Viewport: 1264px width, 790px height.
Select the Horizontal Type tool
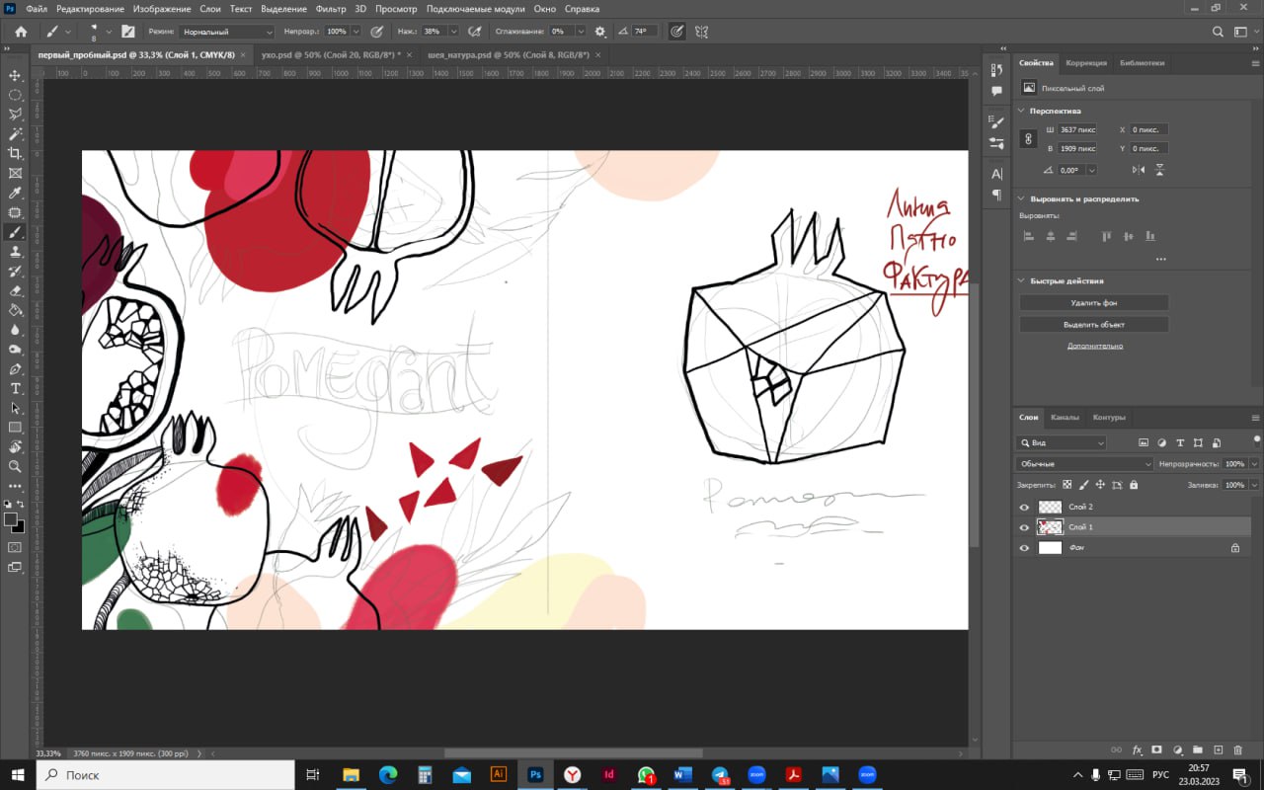coord(15,388)
